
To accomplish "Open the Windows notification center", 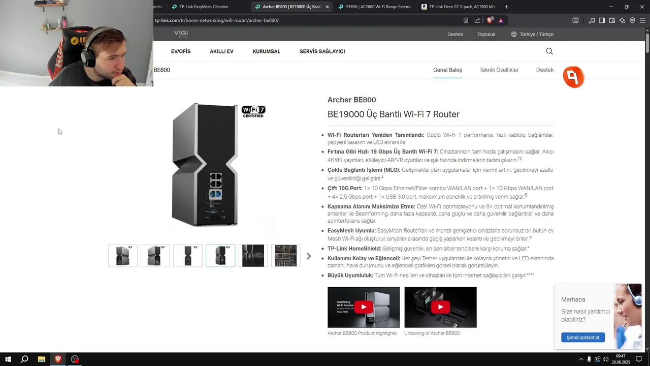I will (639, 359).
